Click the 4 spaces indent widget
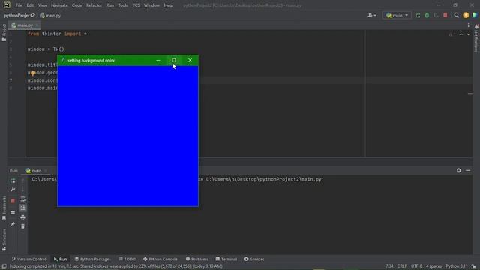480x270 pixels. click(x=433, y=266)
